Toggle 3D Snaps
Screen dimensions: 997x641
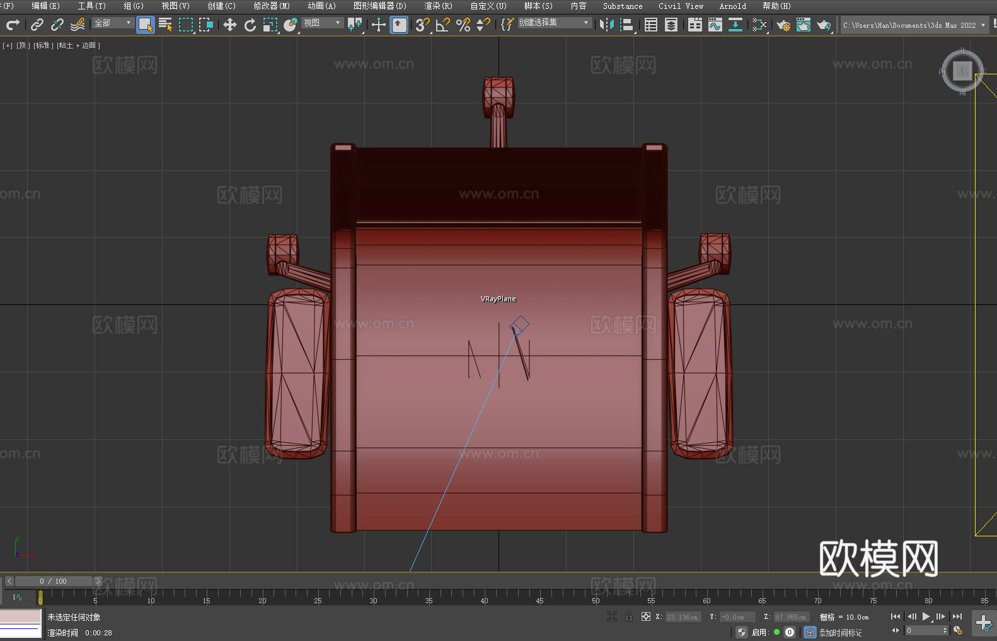[x=423, y=25]
